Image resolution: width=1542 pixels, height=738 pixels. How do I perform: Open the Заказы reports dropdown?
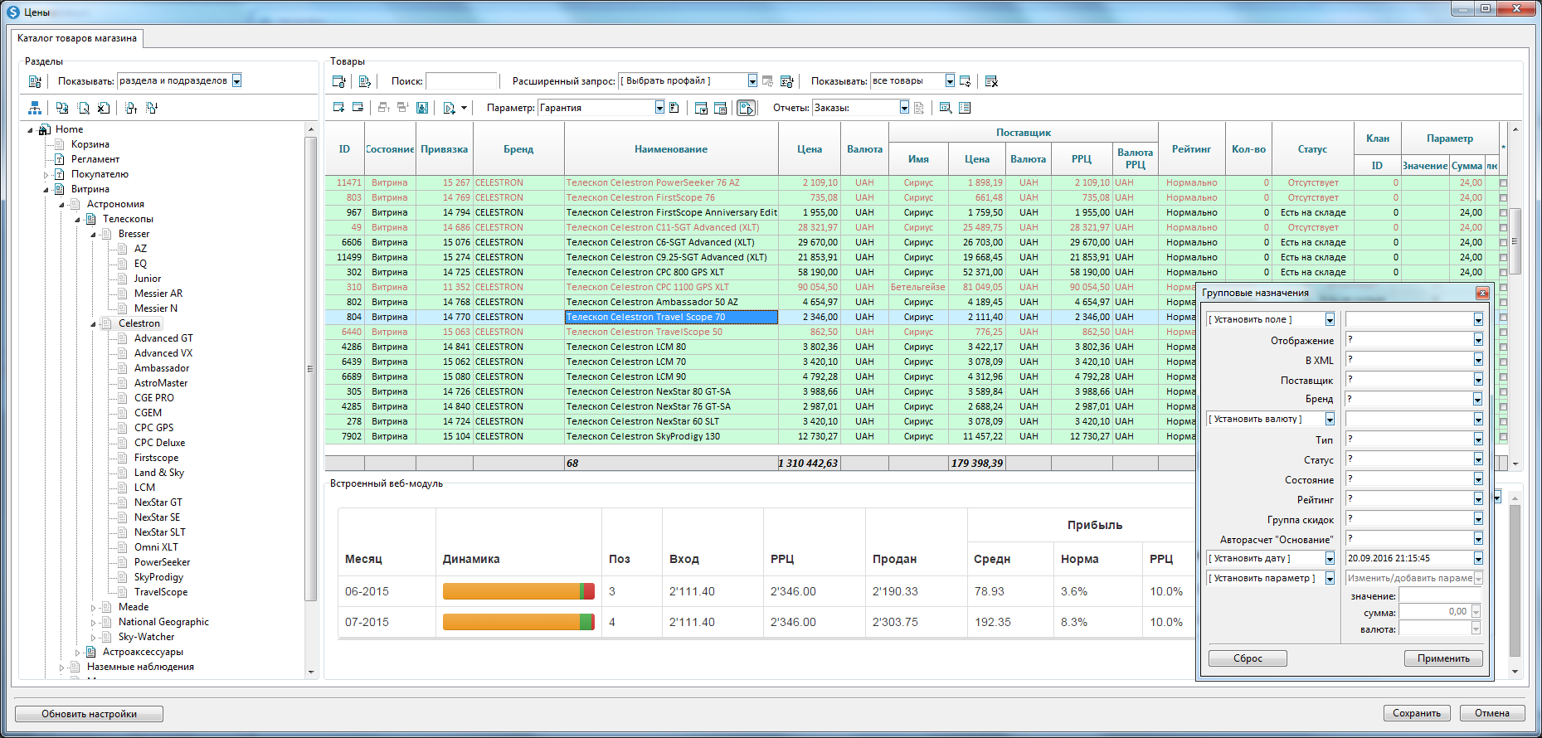[904, 108]
